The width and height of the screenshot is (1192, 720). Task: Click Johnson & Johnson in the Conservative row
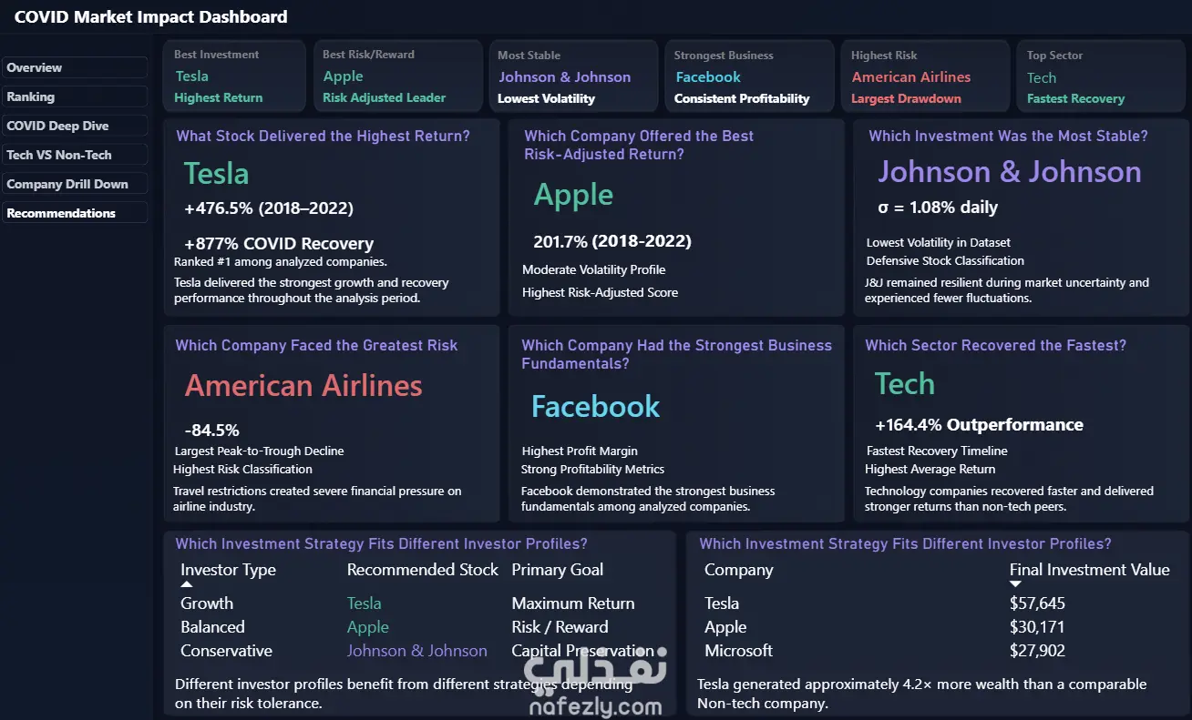[x=417, y=651]
